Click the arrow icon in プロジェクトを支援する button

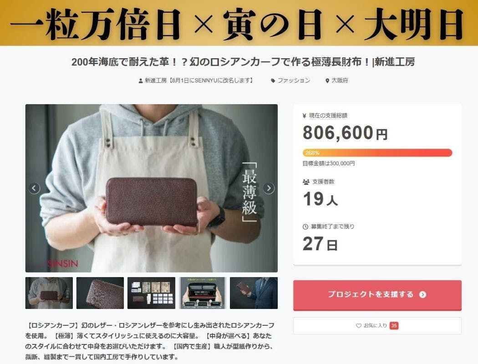(422, 294)
